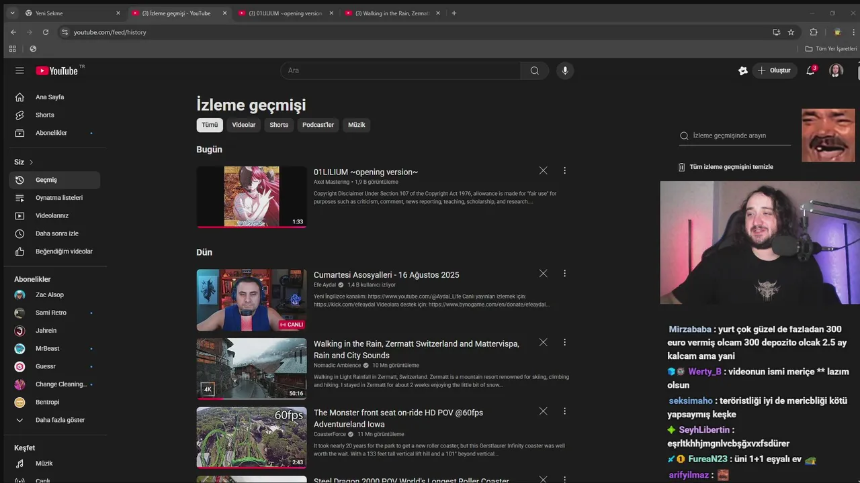Remove Monster front seat video from history
The width and height of the screenshot is (860, 483).
[543, 411]
